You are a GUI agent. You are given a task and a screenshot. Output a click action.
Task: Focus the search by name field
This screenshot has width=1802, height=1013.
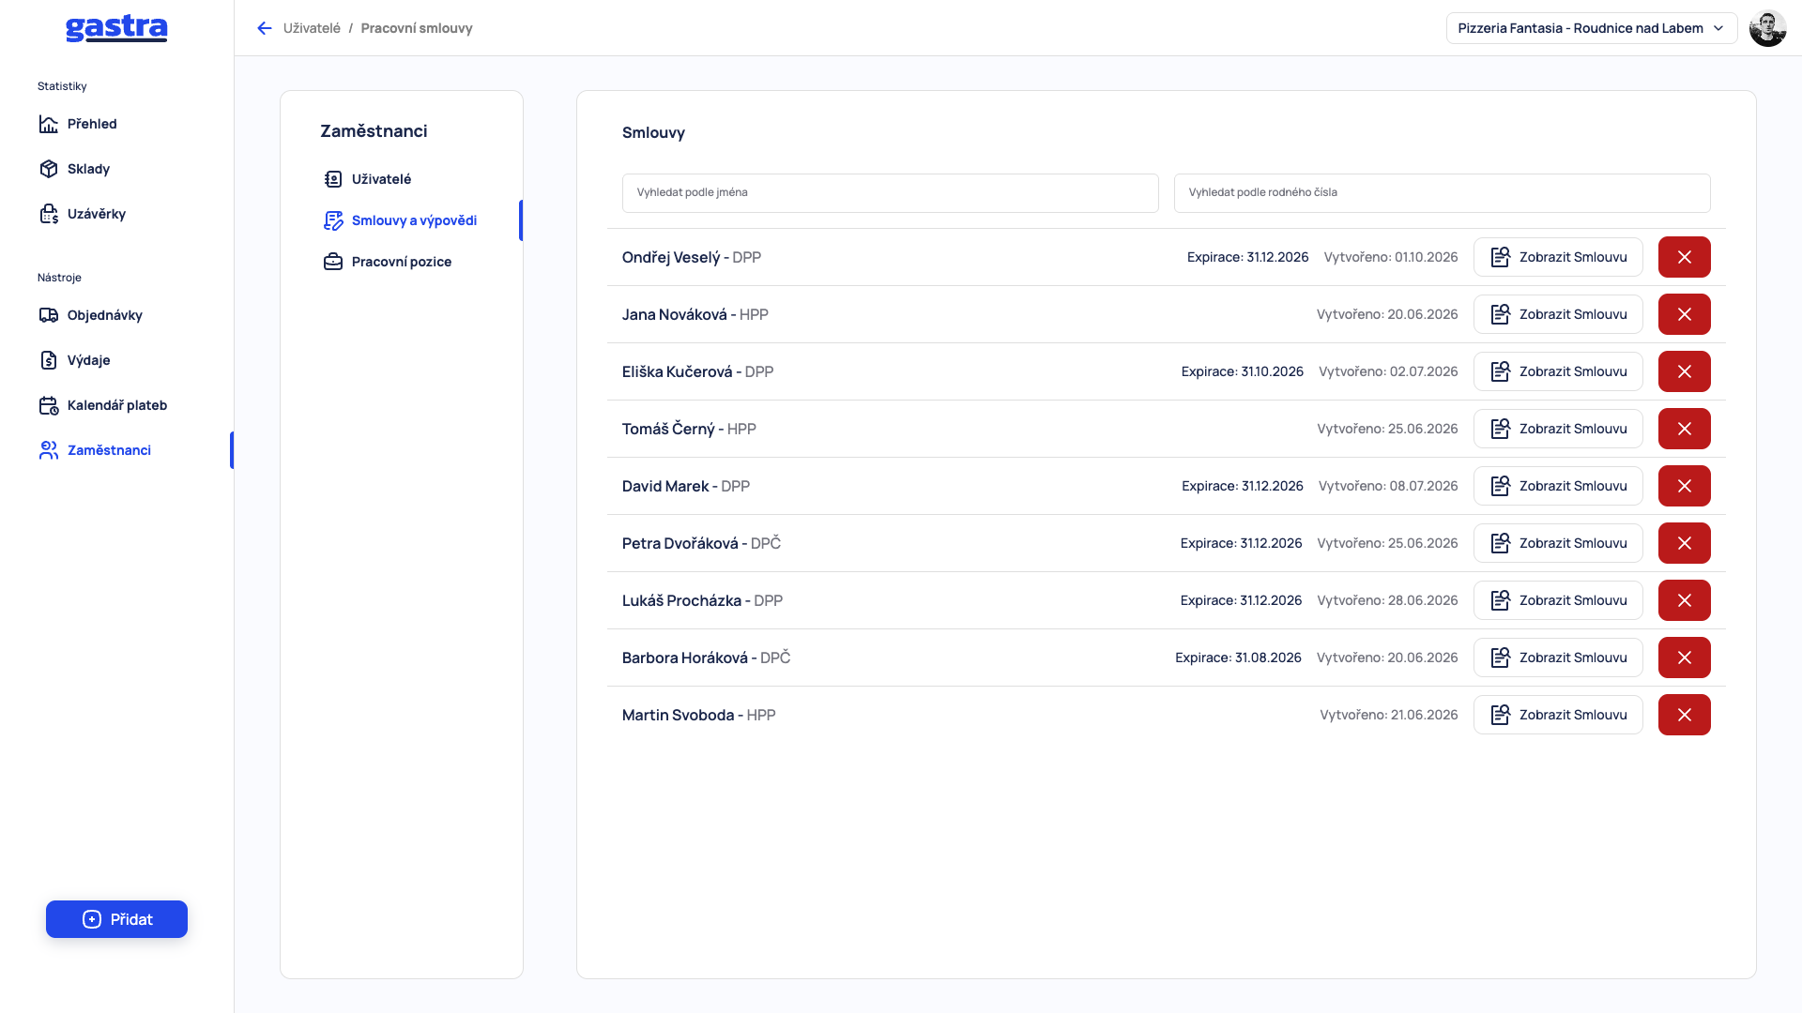click(x=890, y=192)
